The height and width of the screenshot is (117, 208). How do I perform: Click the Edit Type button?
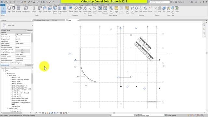[30, 31]
